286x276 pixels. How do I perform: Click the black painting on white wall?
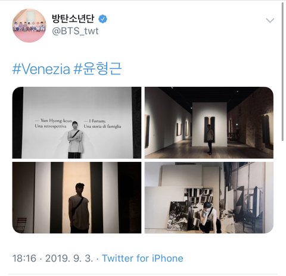pos(210,129)
